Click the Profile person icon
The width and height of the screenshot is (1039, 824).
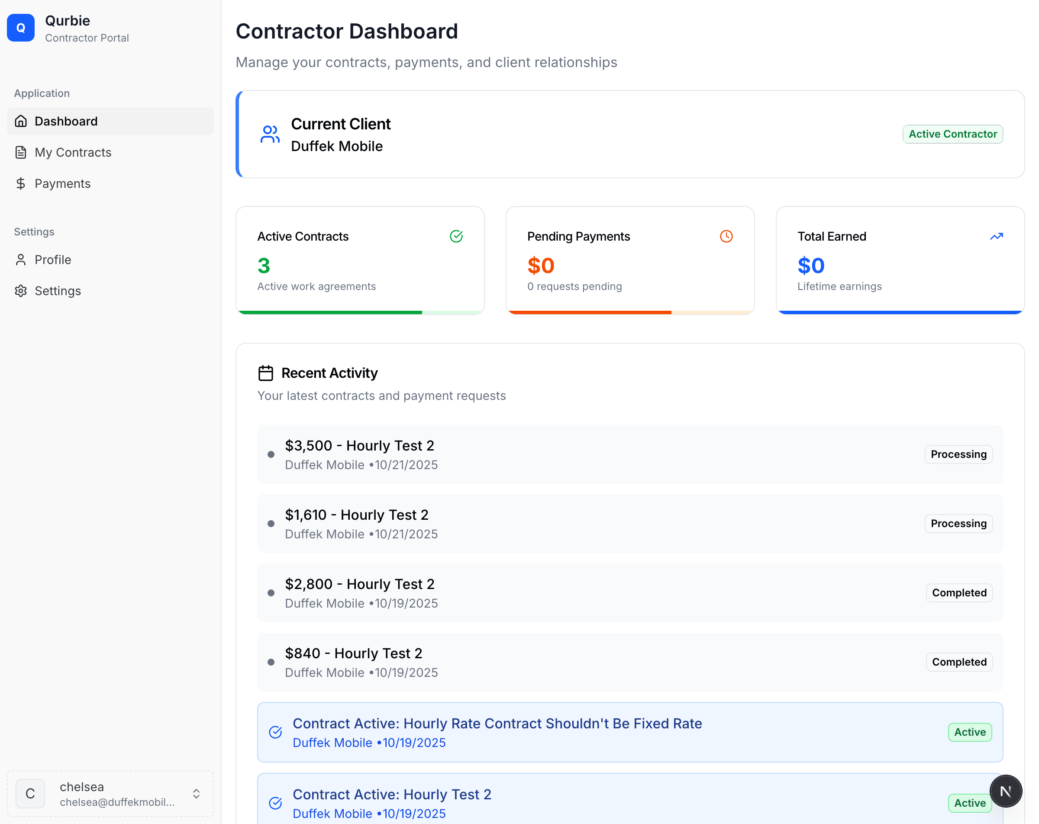(x=21, y=260)
